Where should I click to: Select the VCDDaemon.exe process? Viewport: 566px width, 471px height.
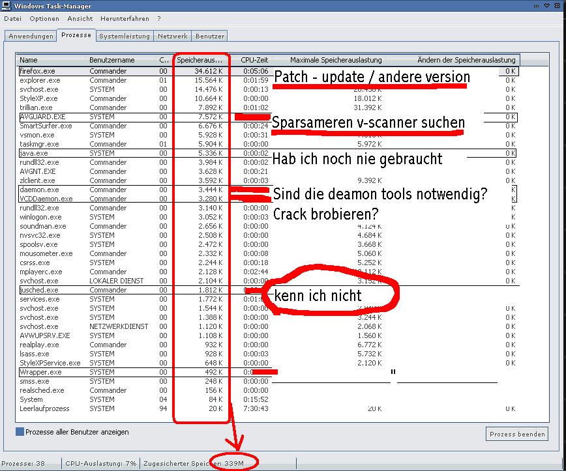[x=269, y=199]
